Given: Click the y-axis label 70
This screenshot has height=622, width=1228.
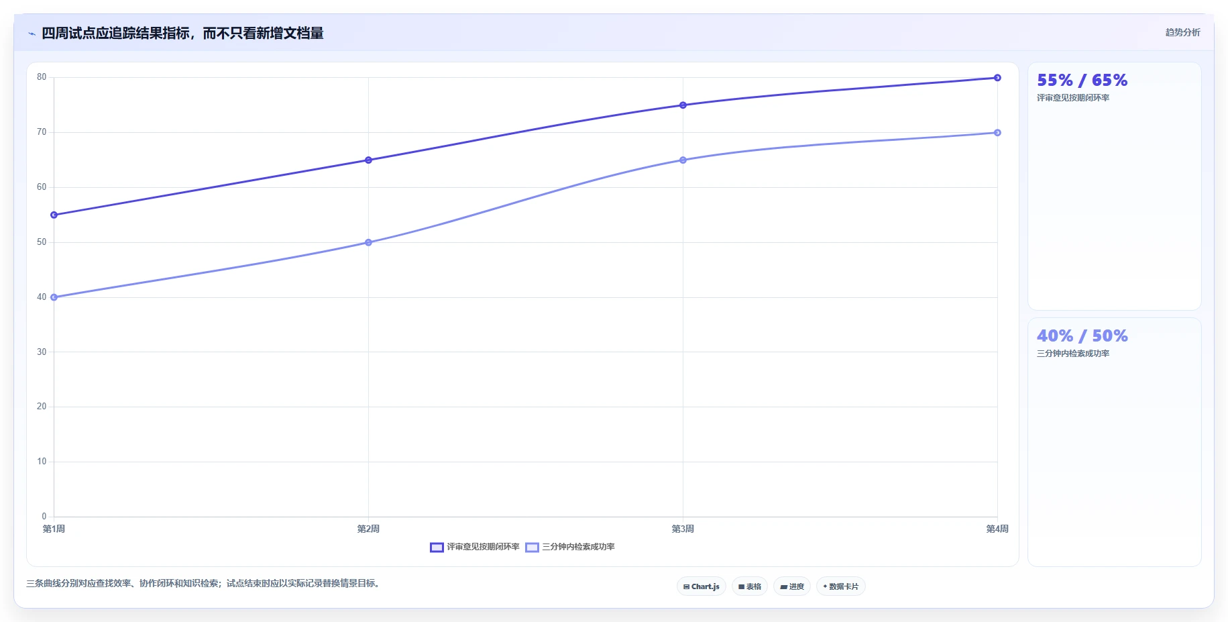Looking at the screenshot, I should coord(42,132).
